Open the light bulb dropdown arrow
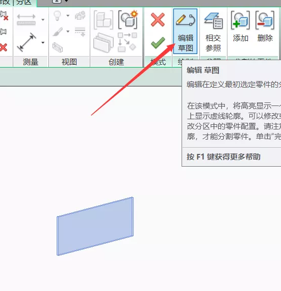Viewport: 281px width, 291px height. point(68,16)
